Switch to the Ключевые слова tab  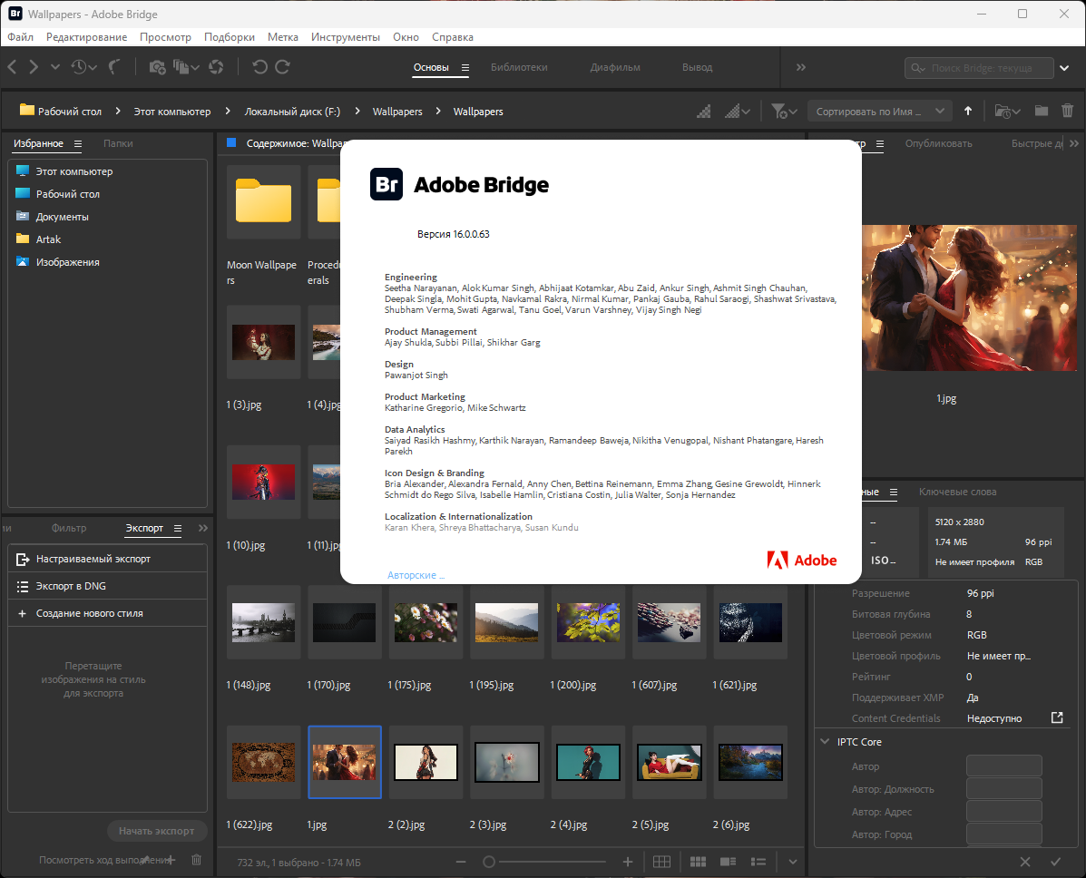point(957,492)
